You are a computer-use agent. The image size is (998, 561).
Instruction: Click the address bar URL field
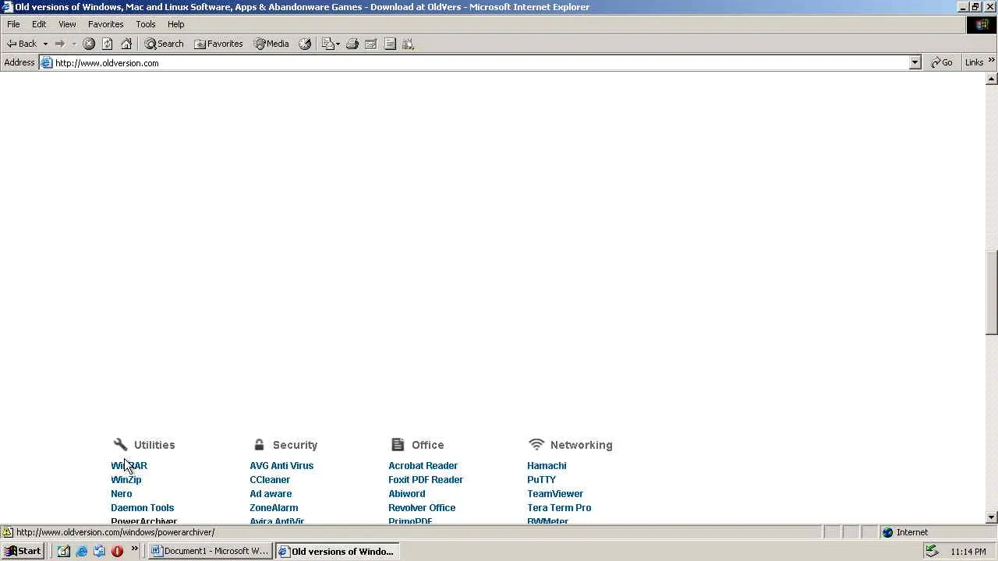point(480,63)
